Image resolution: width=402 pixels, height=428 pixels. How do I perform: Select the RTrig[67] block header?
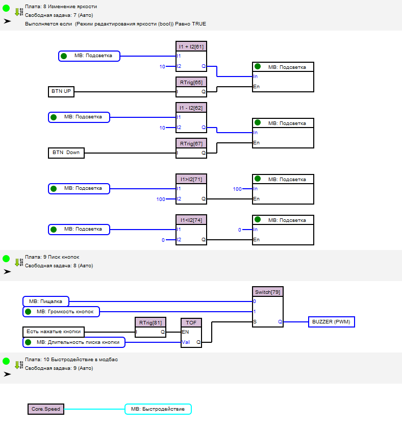click(191, 143)
